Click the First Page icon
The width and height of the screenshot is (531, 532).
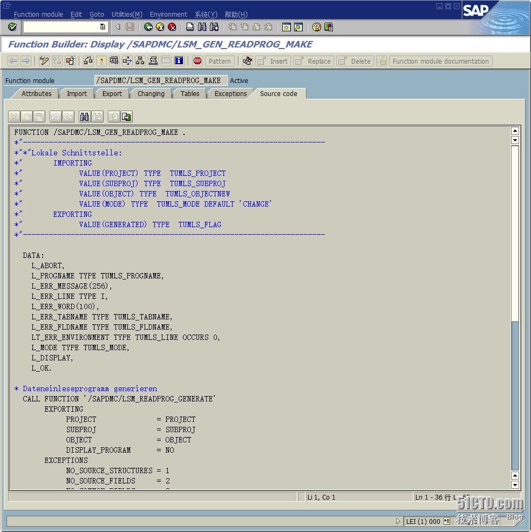coord(233,27)
